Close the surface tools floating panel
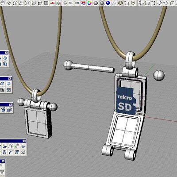 pos(24,141)
